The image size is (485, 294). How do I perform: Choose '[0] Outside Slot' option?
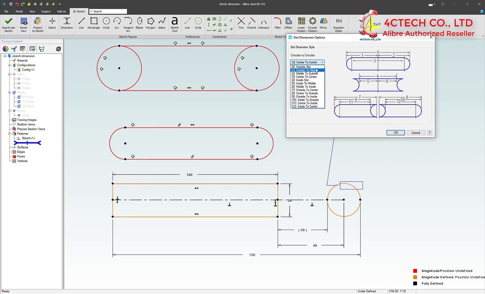(x=308, y=67)
